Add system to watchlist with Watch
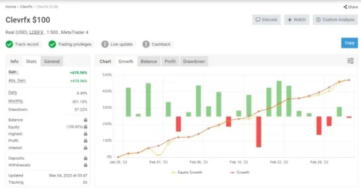Viewport: 361px width, 188px height. 297,20
